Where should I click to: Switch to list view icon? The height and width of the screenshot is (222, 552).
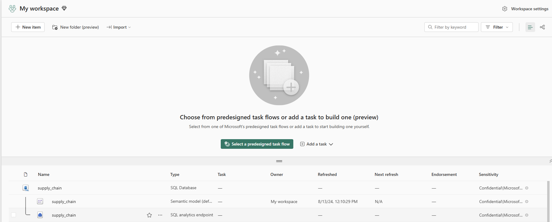(530, 27)
